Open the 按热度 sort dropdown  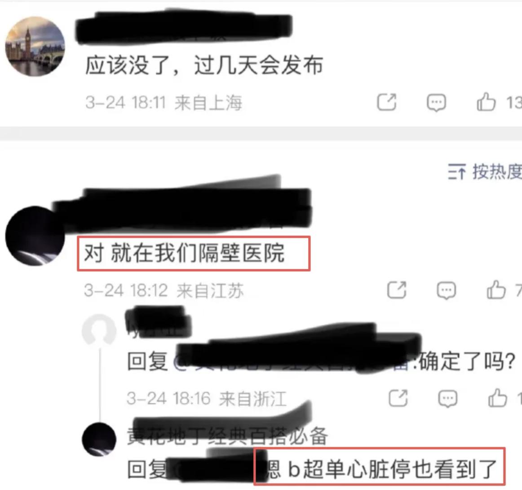click(x=485, y=172)
